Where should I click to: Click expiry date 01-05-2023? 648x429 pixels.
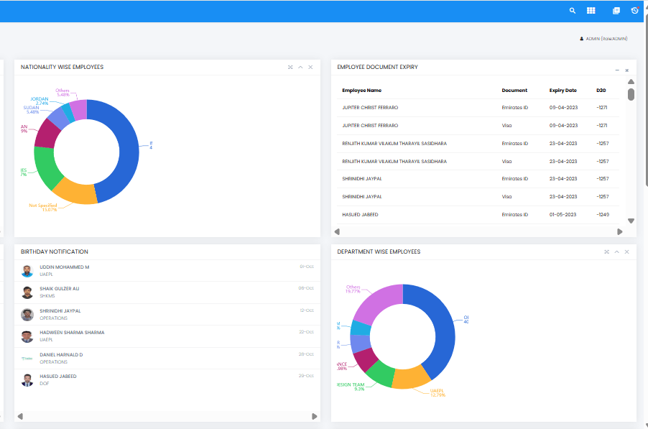coord(563,214)
